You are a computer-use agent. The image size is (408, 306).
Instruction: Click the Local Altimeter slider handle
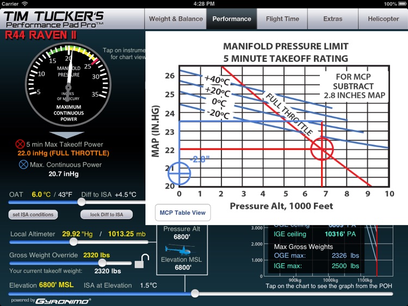click(x=73, y=242)
